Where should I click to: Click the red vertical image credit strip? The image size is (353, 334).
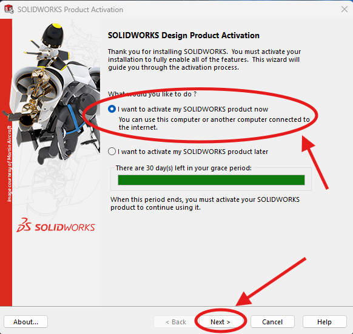point(6,162)
